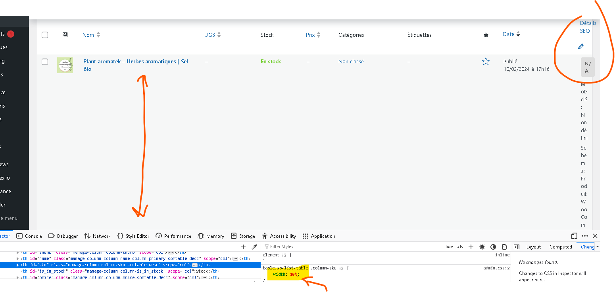This screenshot has width=615, height=292.
Task: Check the select-all checkbox in table header
Action: pyautogui.click(x=45, y=35)
